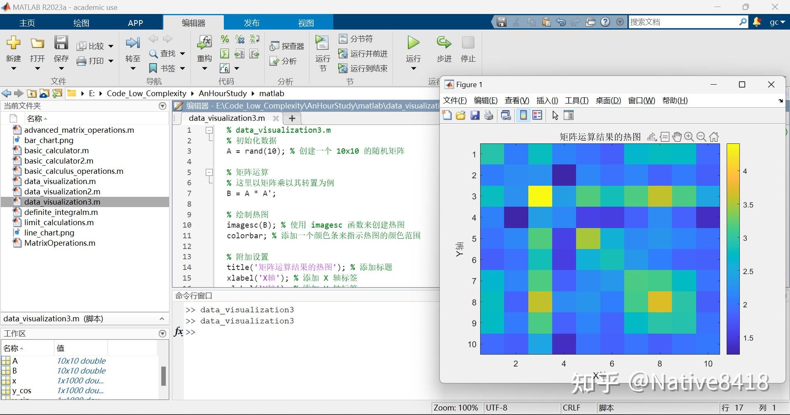Close the data_visualization3.m editor tab
The height and width of the screenshot is (415, 790).
[276, 118]
